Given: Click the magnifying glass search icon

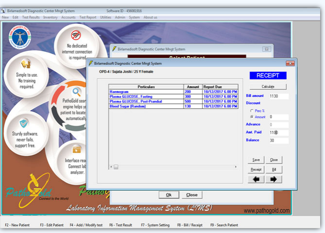Looking at the screenshot, I should [x=76, y=92].
